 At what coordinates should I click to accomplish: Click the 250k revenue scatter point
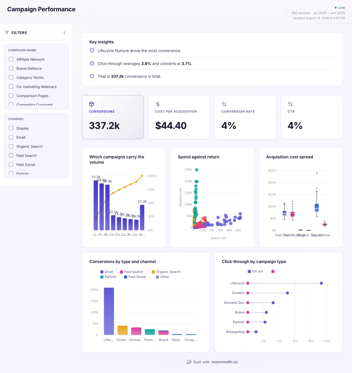tap(197, 170)
